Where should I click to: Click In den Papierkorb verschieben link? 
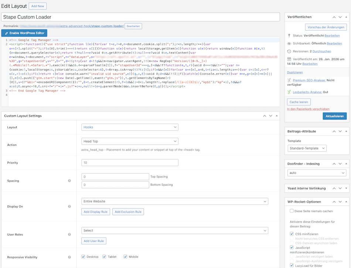[x=308, y=109]
